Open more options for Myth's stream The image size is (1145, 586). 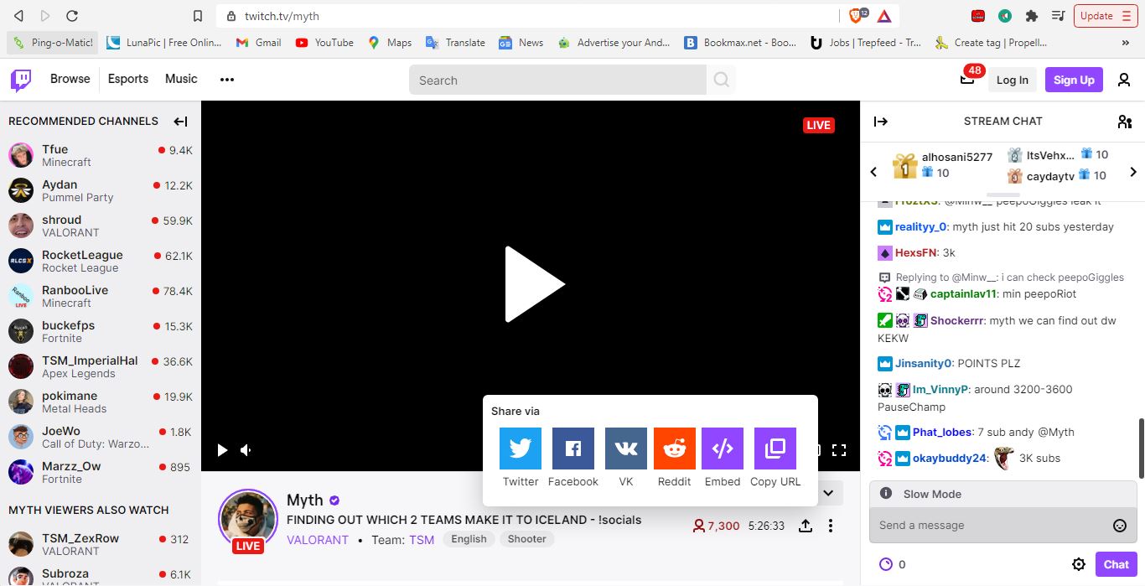(x=831, y=526)
